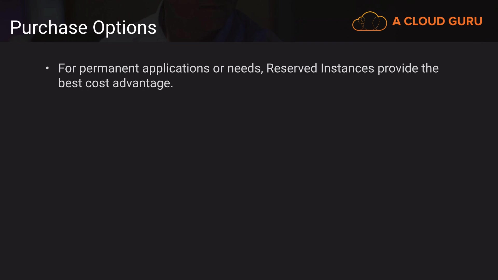Click the words "Reserved Instances" in the bullet
The width and height of the screenshot is (498, 280).
320,68
